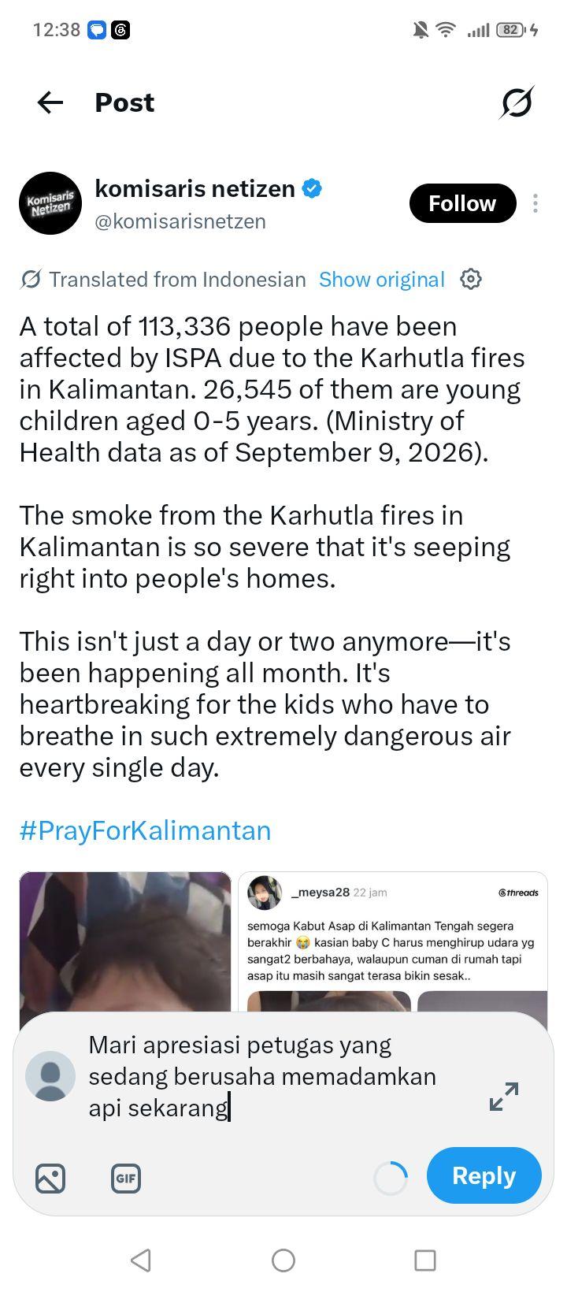
Task: Open the @komisarisnetzen handle
Action: (x=180, y=221)
